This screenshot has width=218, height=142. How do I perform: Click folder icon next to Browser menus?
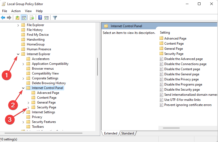[28, 69]
